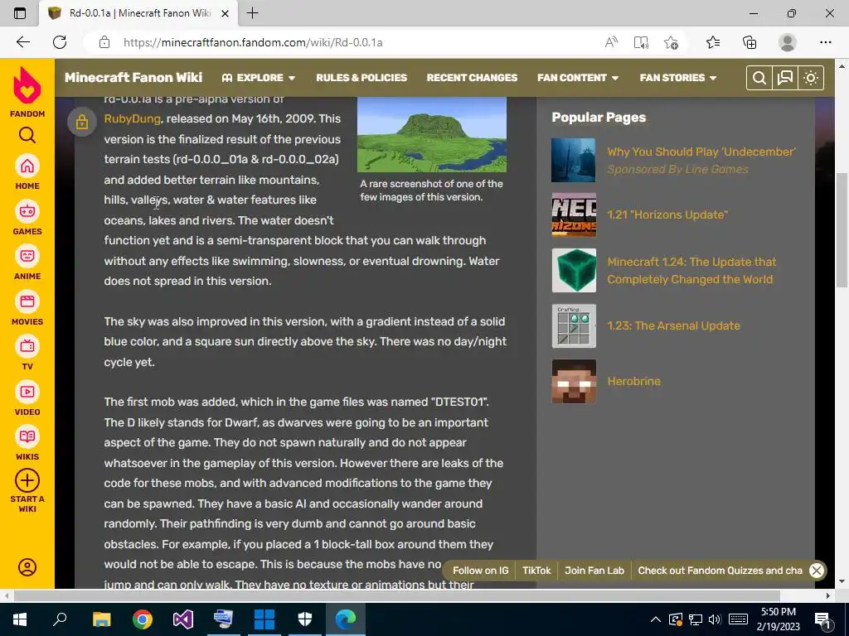Open the terrain screenshot thumbnail
849x636 pixels.
coord(431,135)
